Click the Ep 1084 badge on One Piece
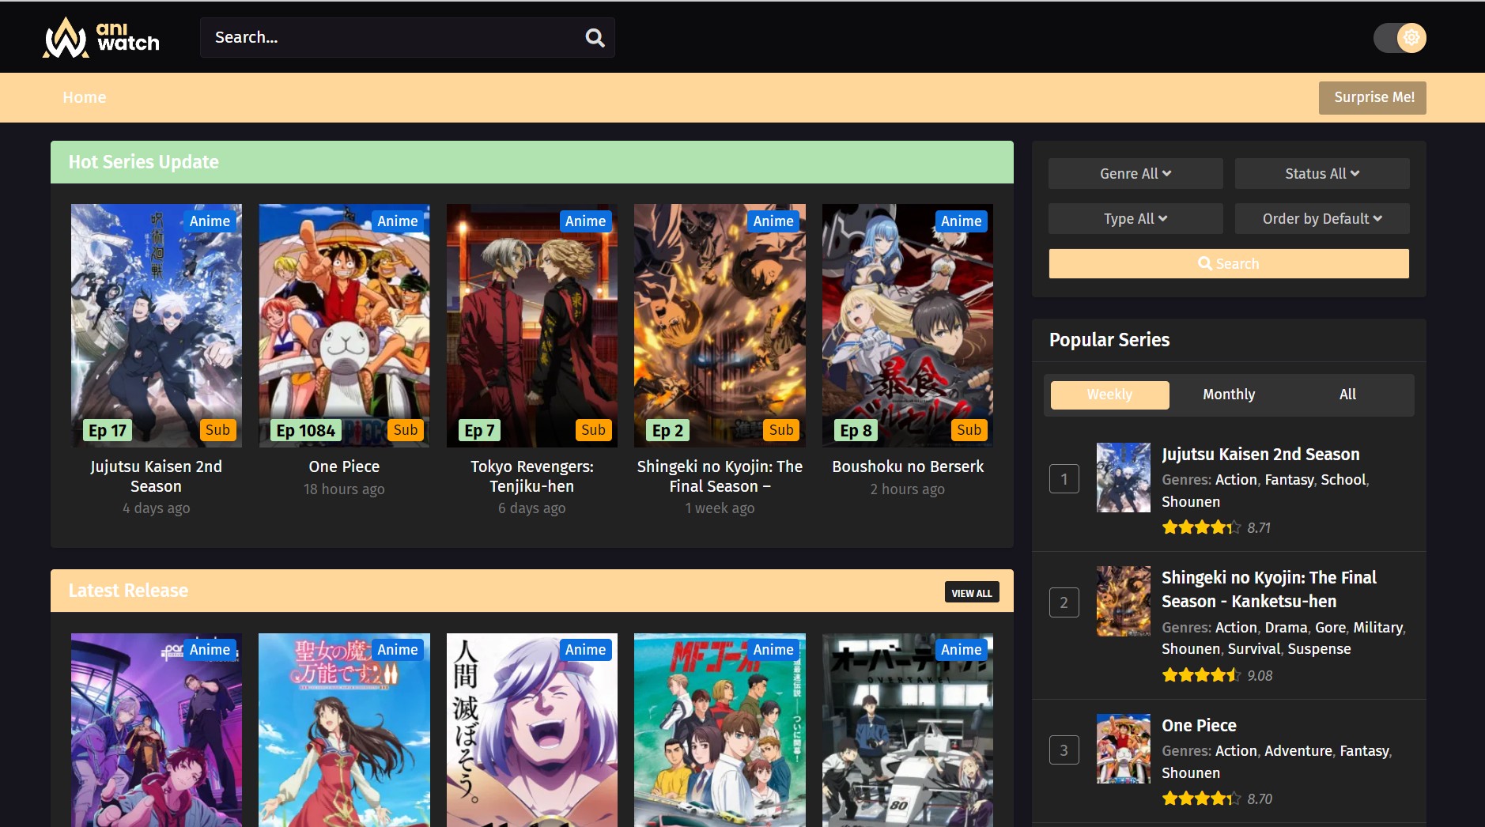1485x827 pixels. [305, 430]
